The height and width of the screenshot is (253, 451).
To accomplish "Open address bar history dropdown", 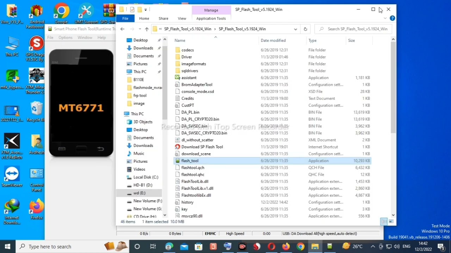I will coord(296,29).
